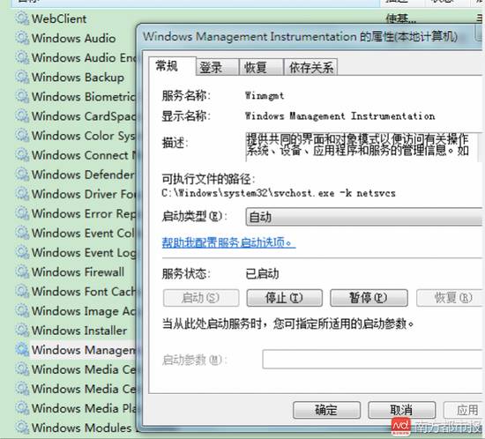
Task: Click the disabled 启动(S) button
Action: 201,298
